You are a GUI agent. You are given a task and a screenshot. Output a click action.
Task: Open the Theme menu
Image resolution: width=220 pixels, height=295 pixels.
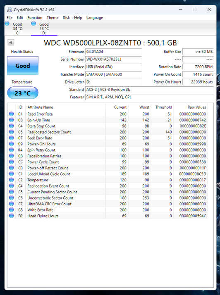pyautogui.click(x=53, y=18)
